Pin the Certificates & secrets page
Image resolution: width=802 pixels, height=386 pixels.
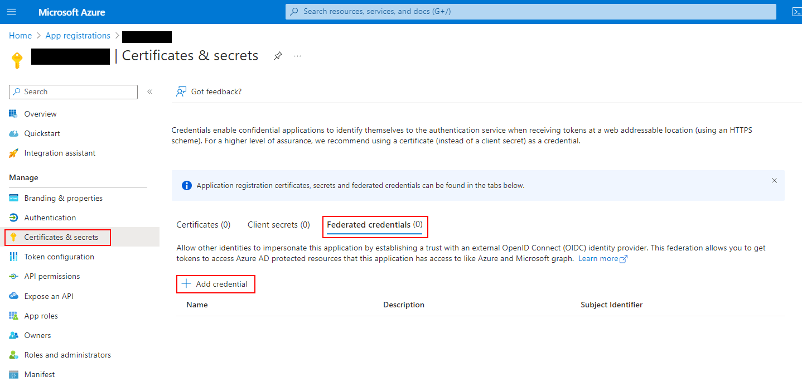(x=277, y=56)
